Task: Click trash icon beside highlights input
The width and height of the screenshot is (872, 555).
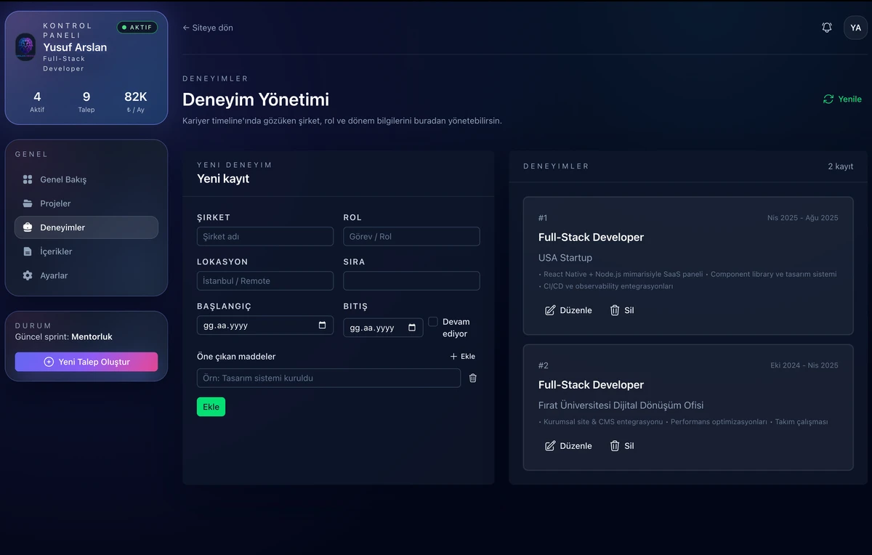Action: point(473,378)
